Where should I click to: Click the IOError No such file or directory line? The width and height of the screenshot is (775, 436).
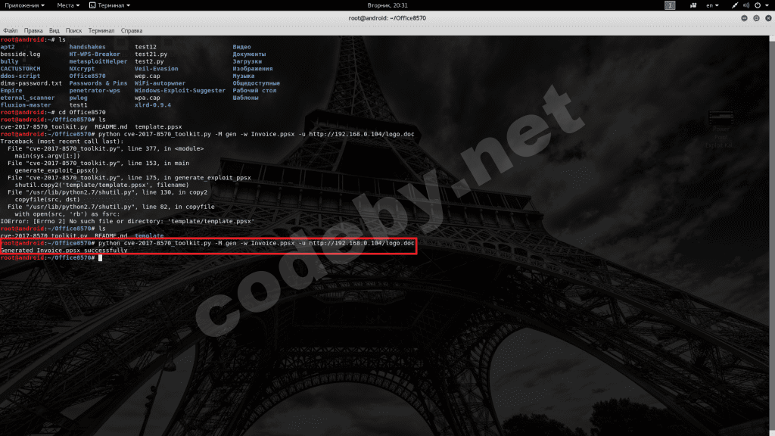click(x=127, y=222)
